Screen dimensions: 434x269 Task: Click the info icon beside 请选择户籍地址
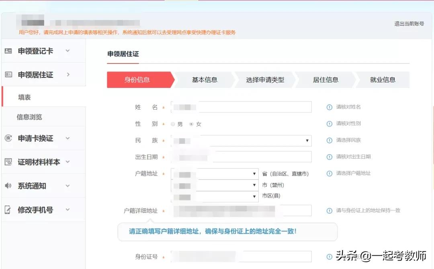pos(330,173)
